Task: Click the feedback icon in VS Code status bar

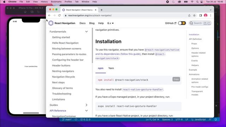Action: point(210,120)
